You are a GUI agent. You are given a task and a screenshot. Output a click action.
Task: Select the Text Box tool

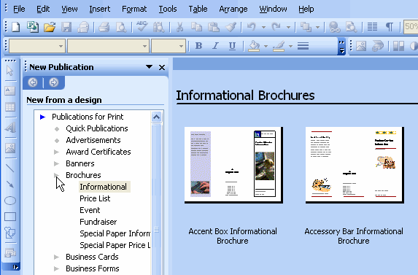(x=10, y=90)
